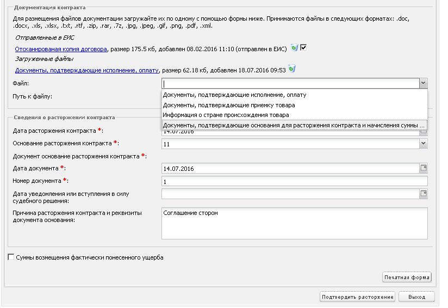Click 'Путь к файлу:' label

click(x=32, y=96)
